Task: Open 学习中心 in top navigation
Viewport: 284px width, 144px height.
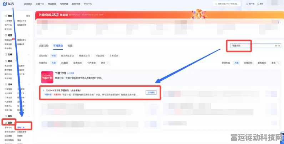Action: click(x=88, y=4)
